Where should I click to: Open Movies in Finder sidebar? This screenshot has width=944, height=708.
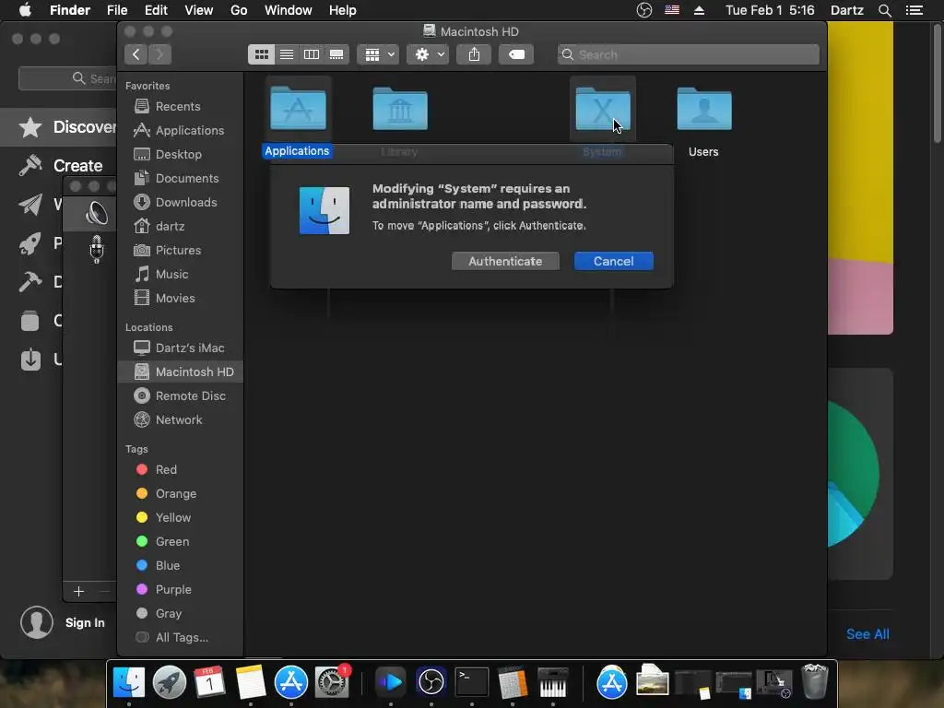(181, 299)
